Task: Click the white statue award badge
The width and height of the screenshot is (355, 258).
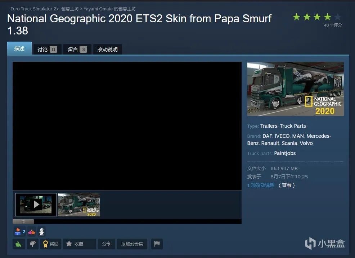Action: 41,231
